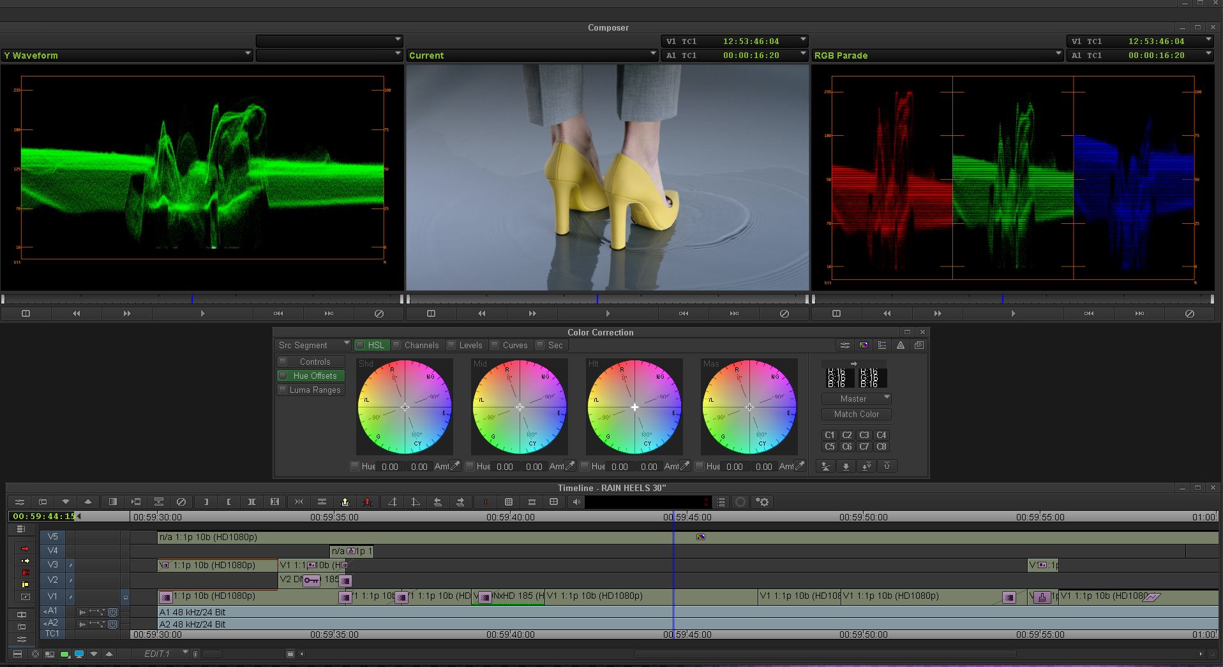
Task: Toggle the Curves group enable box
Action: click(495, 345)
